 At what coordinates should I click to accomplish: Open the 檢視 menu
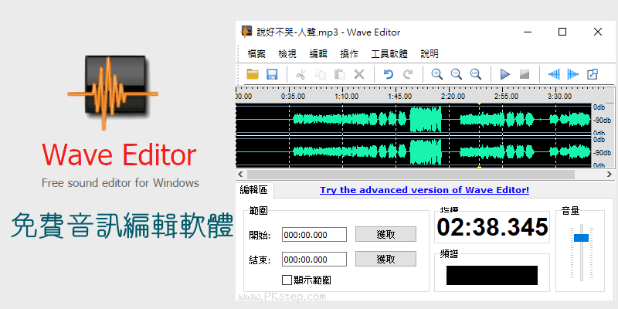pyautogui.click(x=287, y=54)
